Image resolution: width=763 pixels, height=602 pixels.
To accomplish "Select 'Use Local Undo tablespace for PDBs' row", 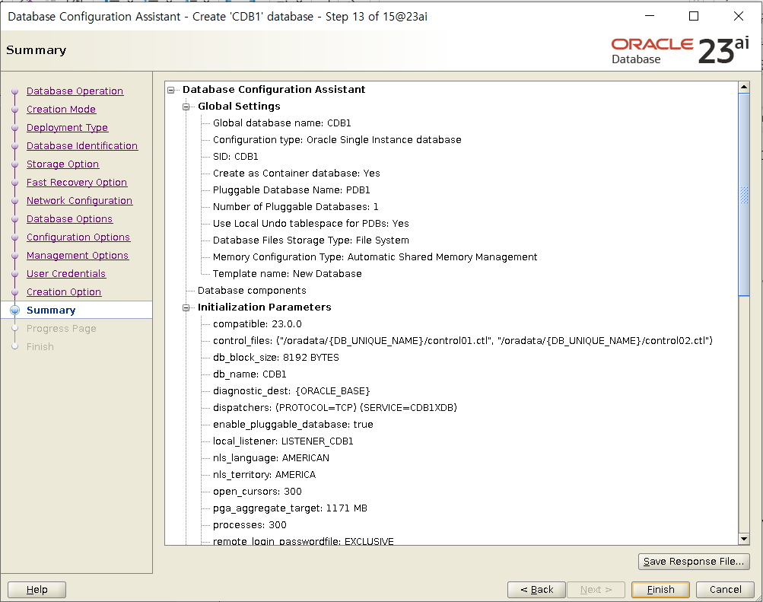I will pos(311,224).
